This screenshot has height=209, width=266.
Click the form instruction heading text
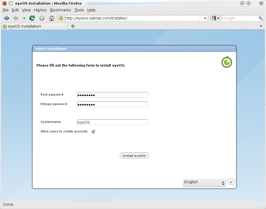(x=81, y=66)
